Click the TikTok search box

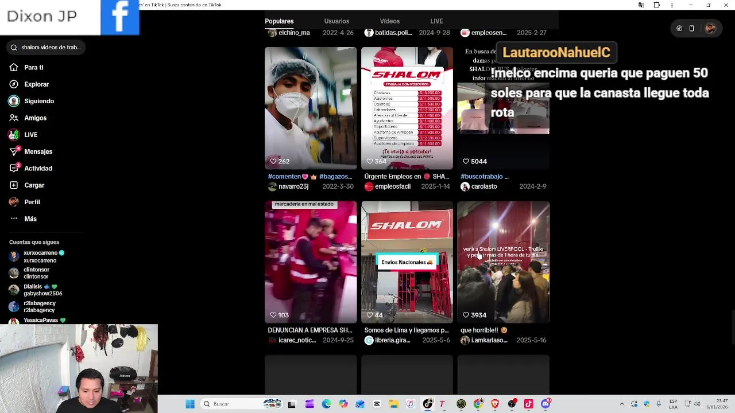(47, 48)
